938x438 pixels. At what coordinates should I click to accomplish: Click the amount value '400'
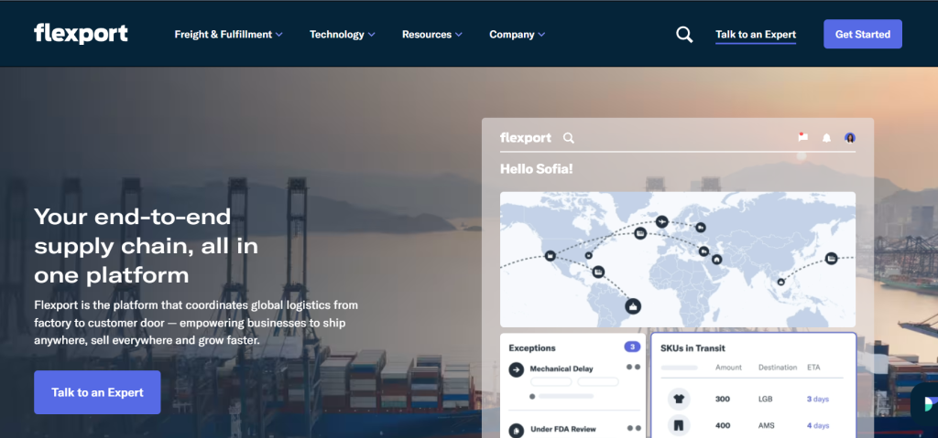pyautogui.click(x=723, y=425)
